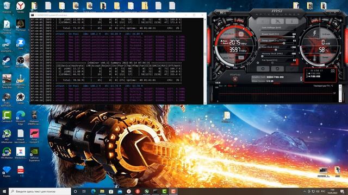Open the Camtasia 9 desktop shortcut

click(7, 116)
